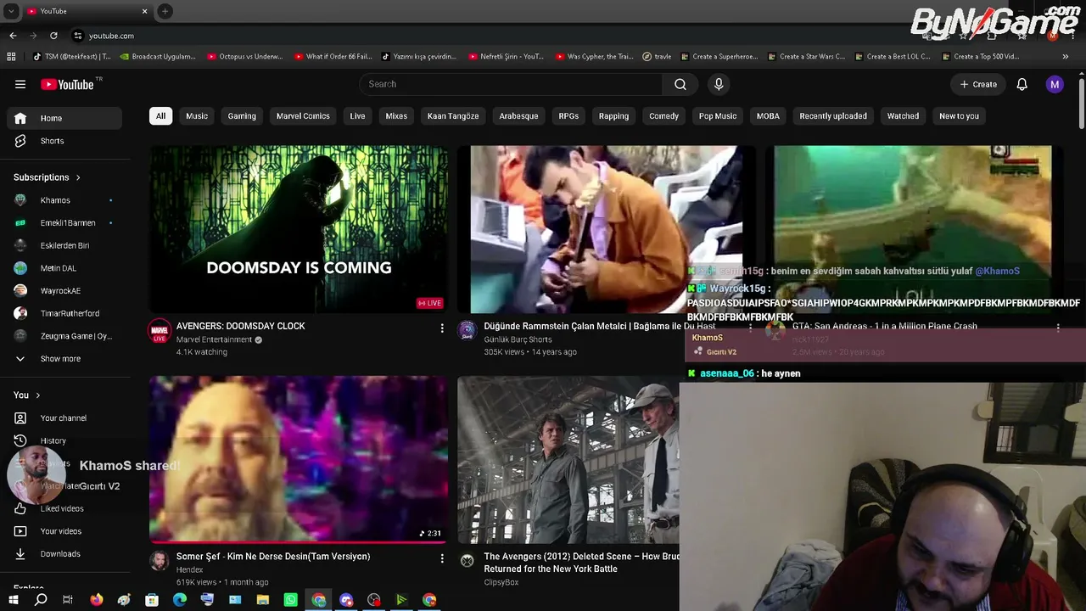Select the Arabesque filter chip
1086x611 pixels.
(518, 116)
